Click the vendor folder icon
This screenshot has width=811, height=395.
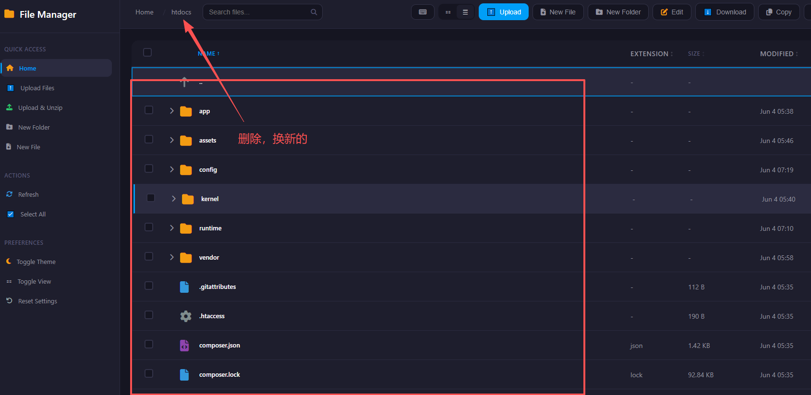point(186,258)
